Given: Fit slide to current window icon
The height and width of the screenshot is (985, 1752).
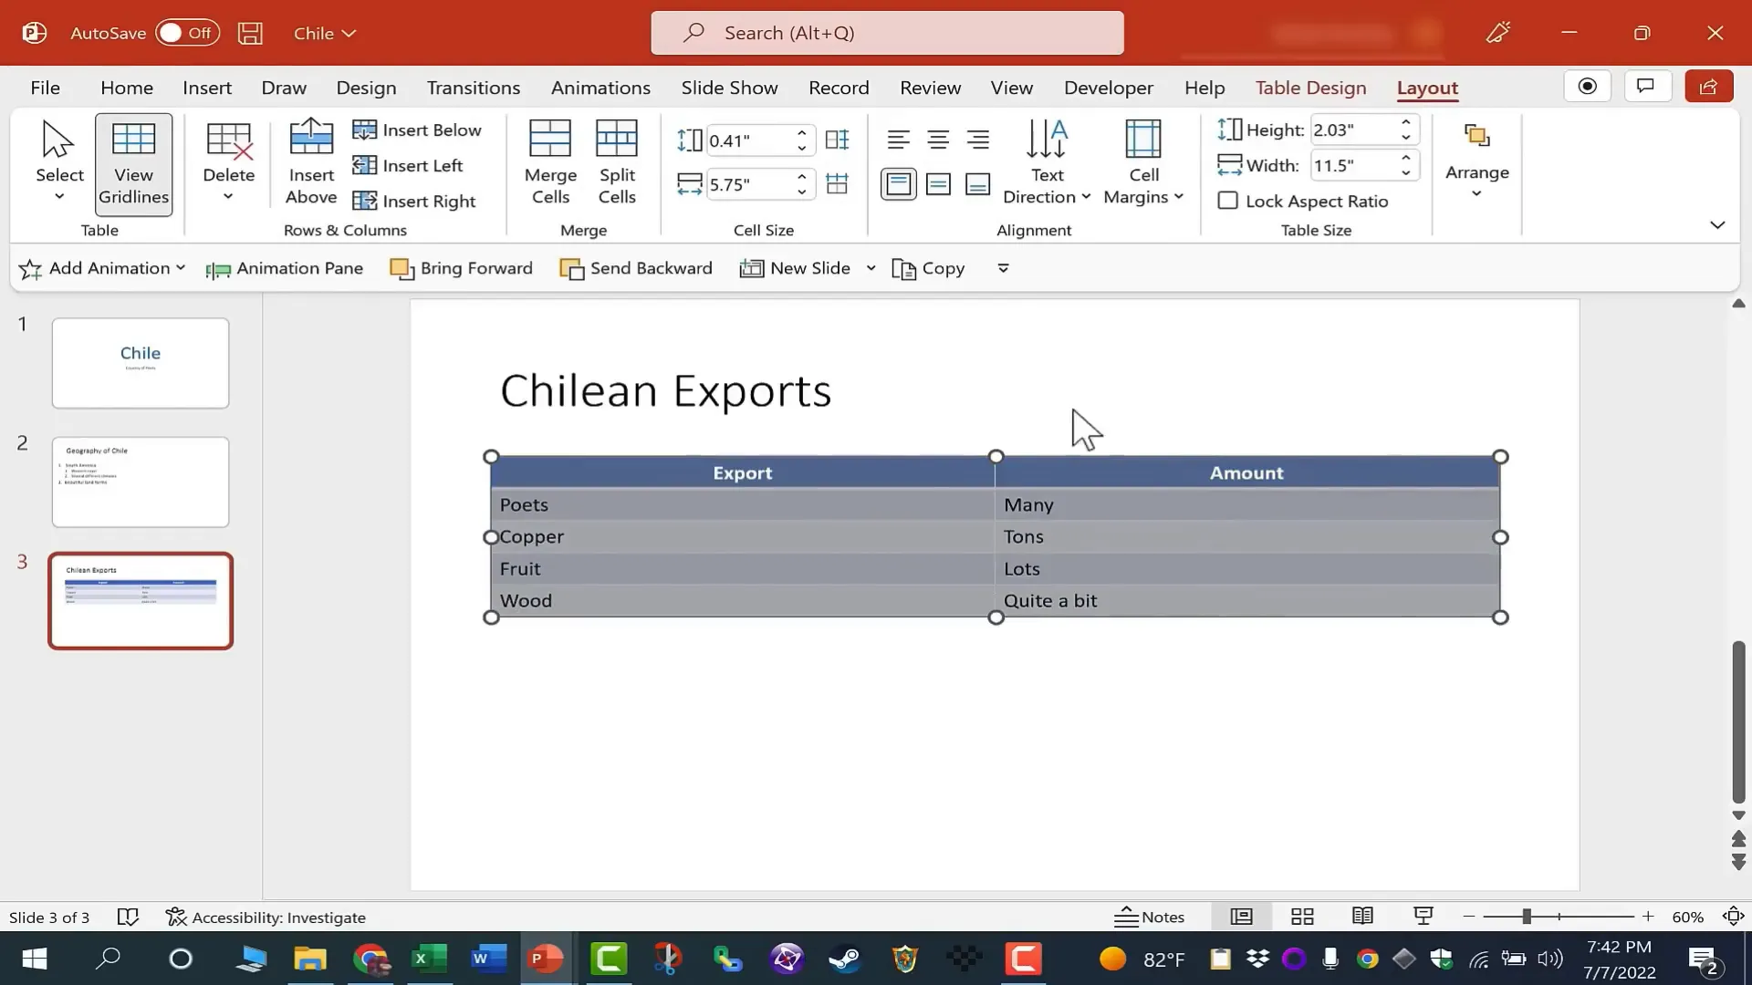Looking at the screenshot, I should [x=1733, y=917].
